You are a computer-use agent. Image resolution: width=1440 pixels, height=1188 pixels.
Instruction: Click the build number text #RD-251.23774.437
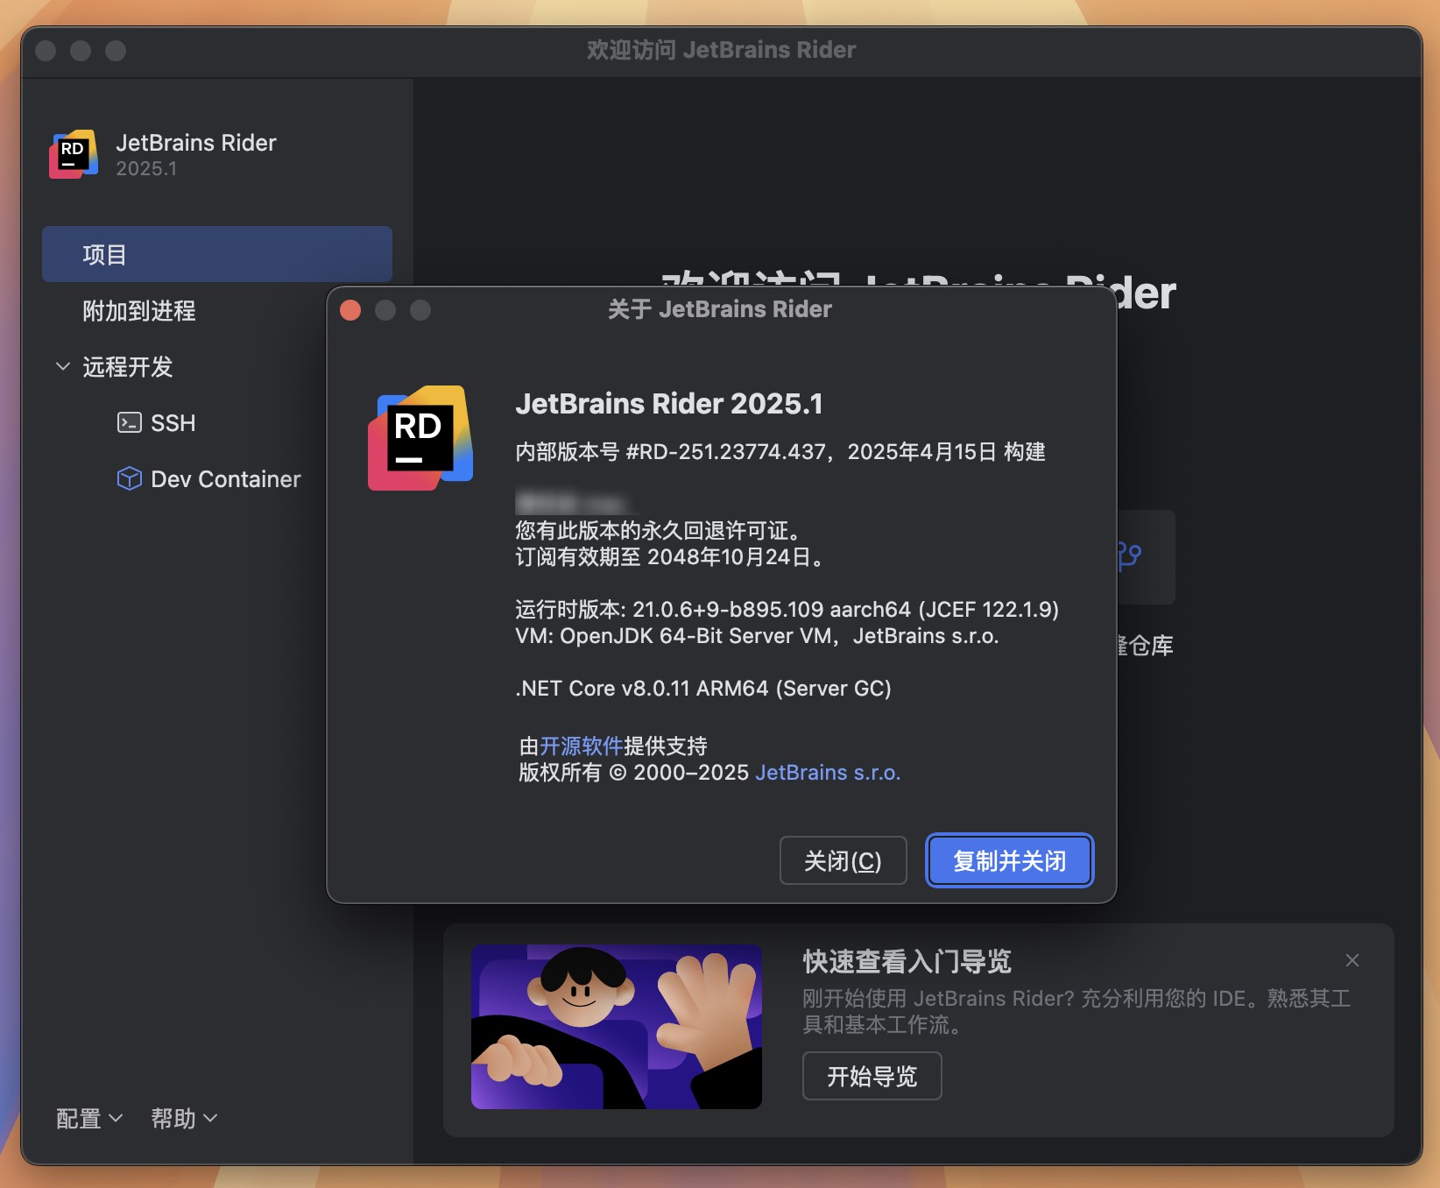(x=725, y=451)
